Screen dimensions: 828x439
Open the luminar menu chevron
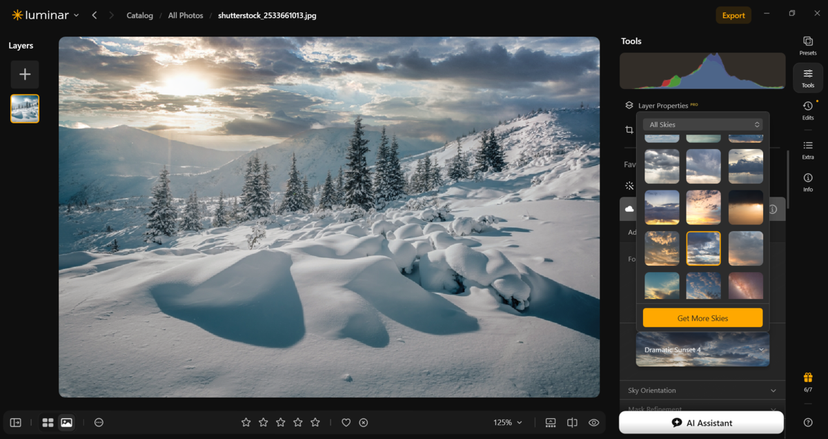76,15
